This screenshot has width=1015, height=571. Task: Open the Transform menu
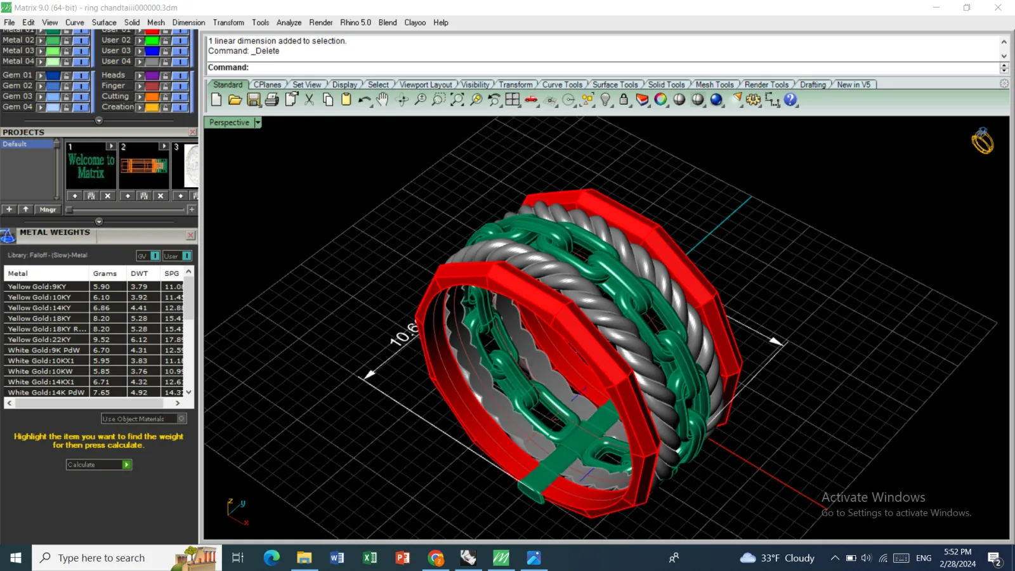click(x=228, y=22)
